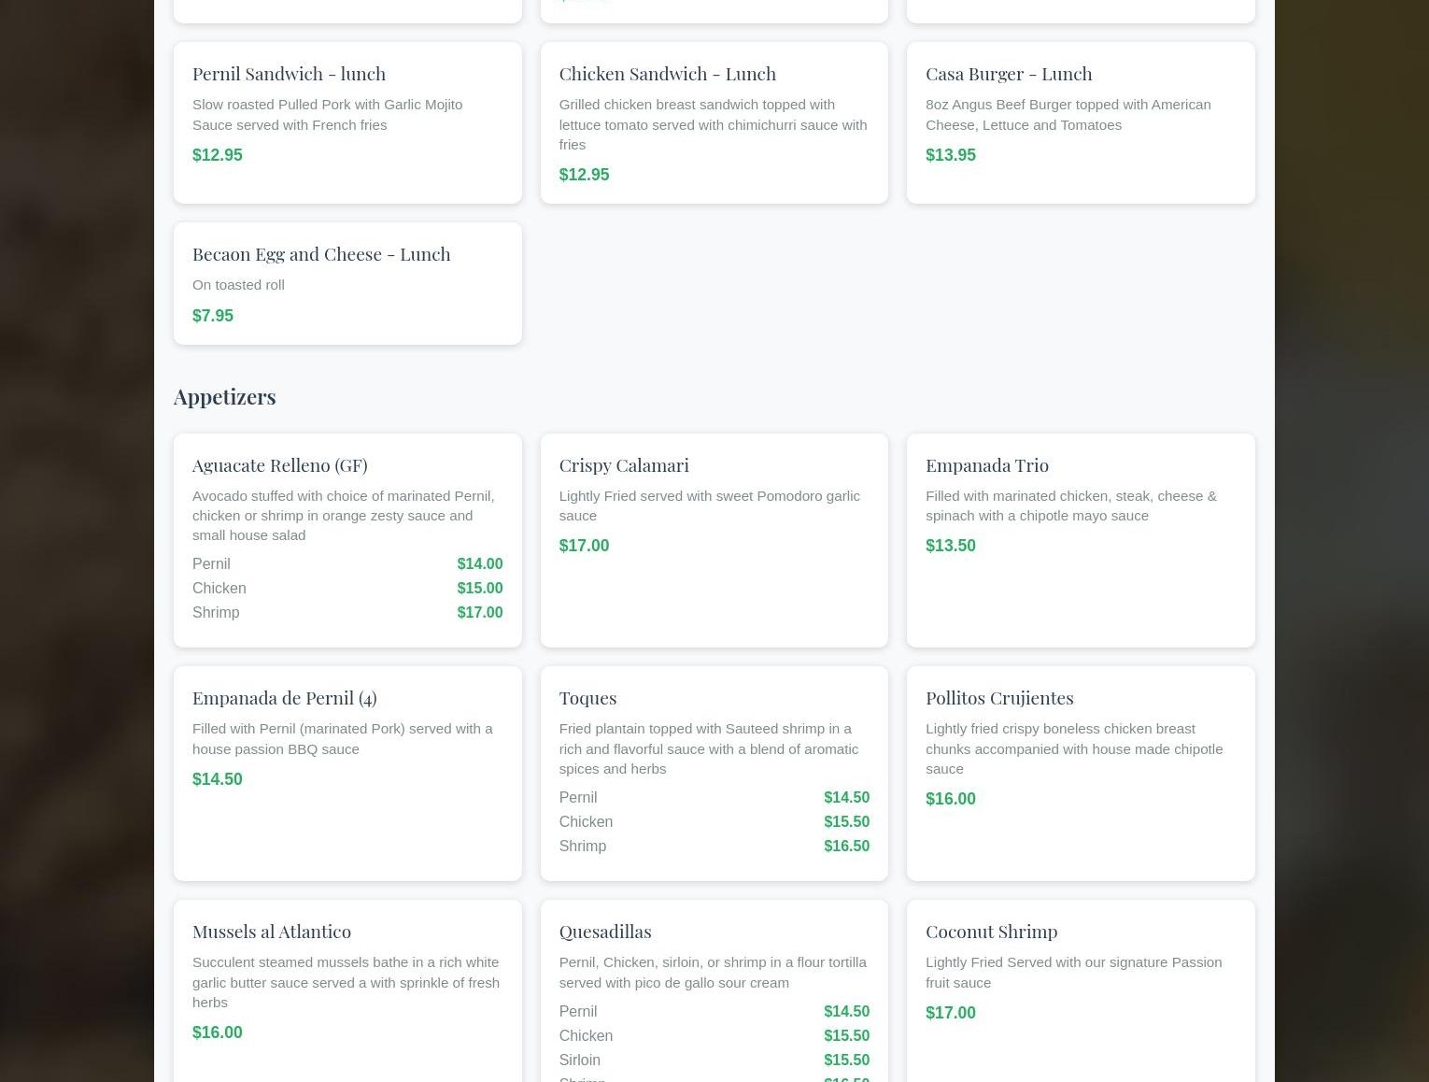Image resolution: width=1429 pixels, height=1082 pixels.
Task: Click the Appetizers section heading
Action: click(224, 396)
